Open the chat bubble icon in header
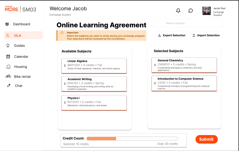 [191, 11]
